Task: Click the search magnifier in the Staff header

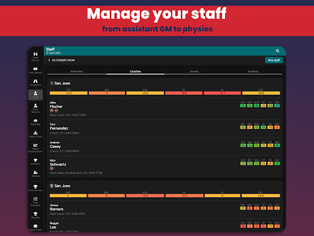Action: coord(277,50)
